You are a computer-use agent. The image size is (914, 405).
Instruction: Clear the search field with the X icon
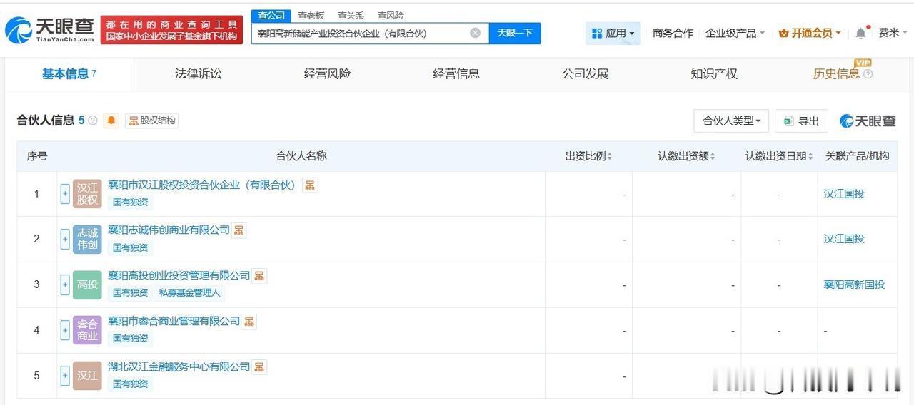475,33
